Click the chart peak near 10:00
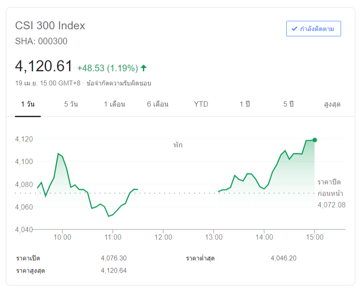The height and width of the screenshot is (293, 361). click(x=58, y=154)
